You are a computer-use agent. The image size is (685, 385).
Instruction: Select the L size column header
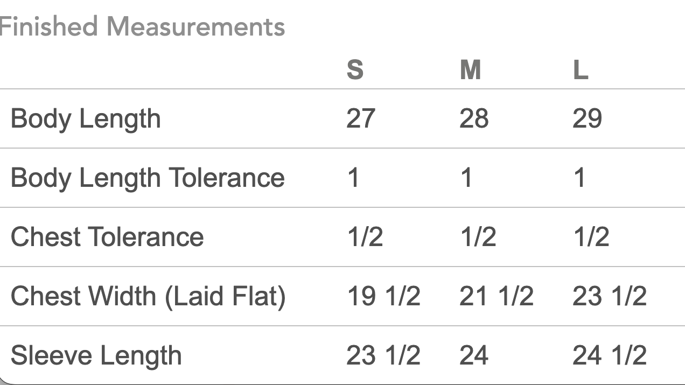581,70
